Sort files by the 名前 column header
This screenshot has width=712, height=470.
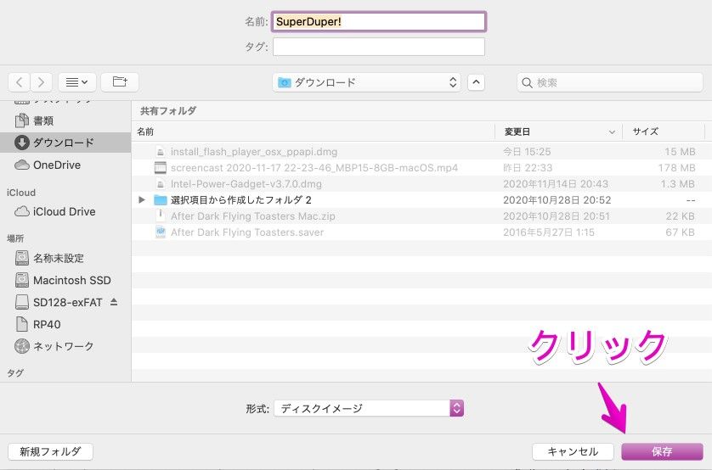[314, 131]
